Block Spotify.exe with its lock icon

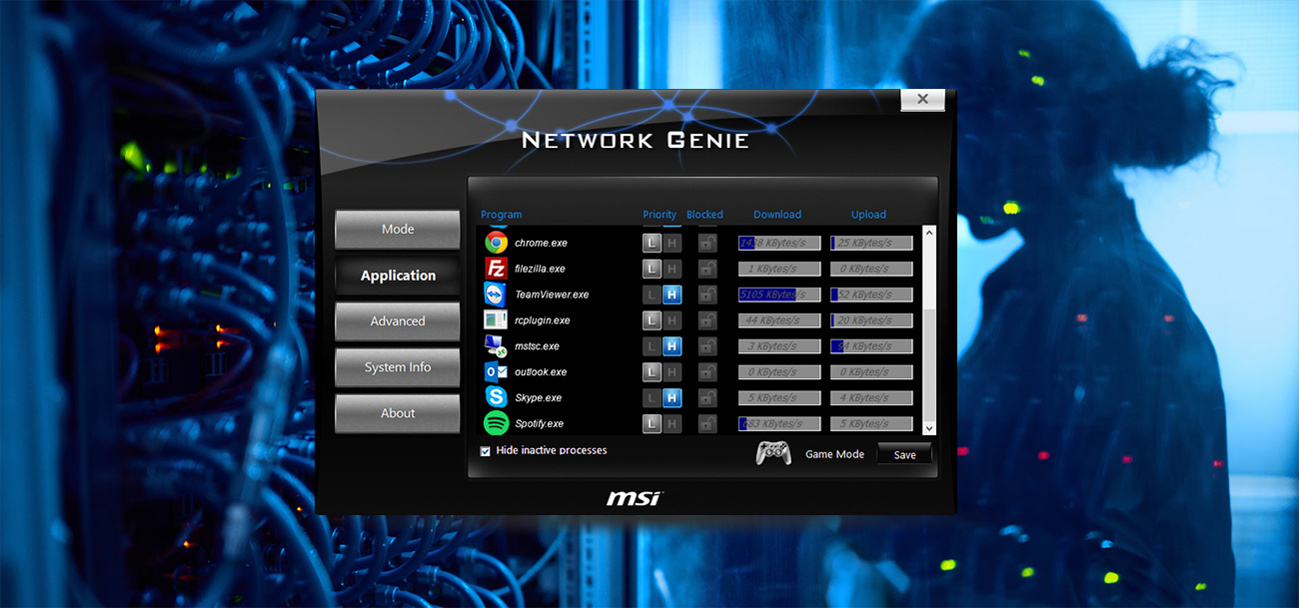click(x=707, y=423)
